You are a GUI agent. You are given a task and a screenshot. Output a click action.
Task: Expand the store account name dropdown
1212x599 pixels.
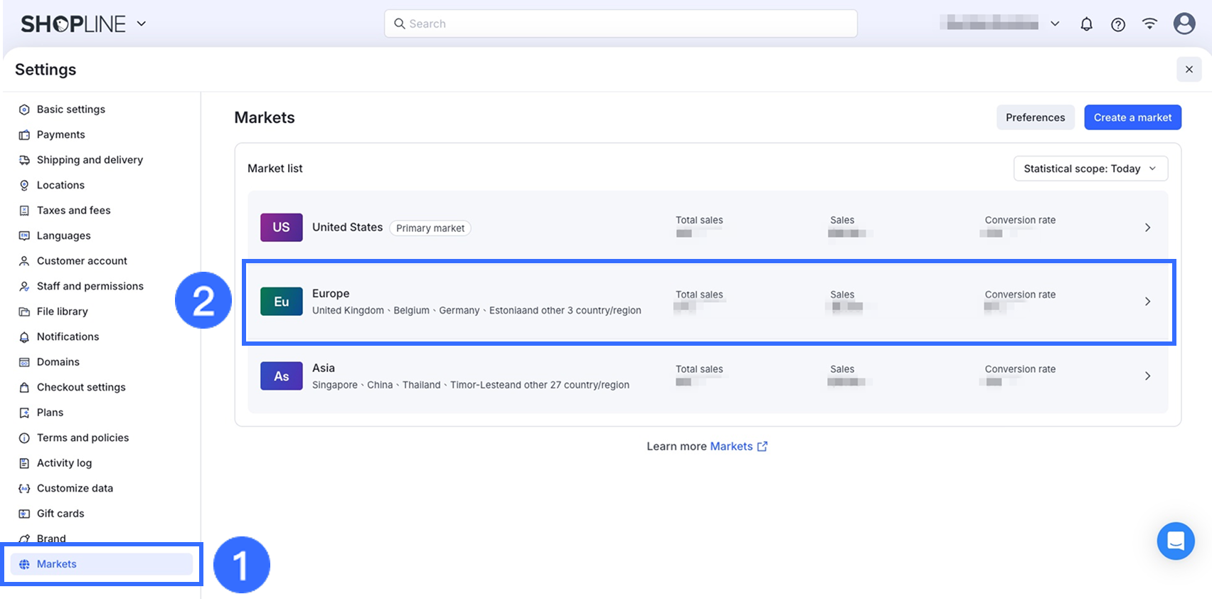click(1055, 23)
